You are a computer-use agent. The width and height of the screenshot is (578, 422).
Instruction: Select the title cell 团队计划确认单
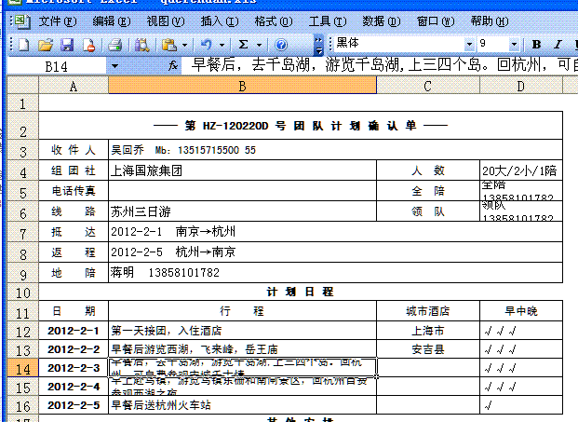(x=301, y=126)
